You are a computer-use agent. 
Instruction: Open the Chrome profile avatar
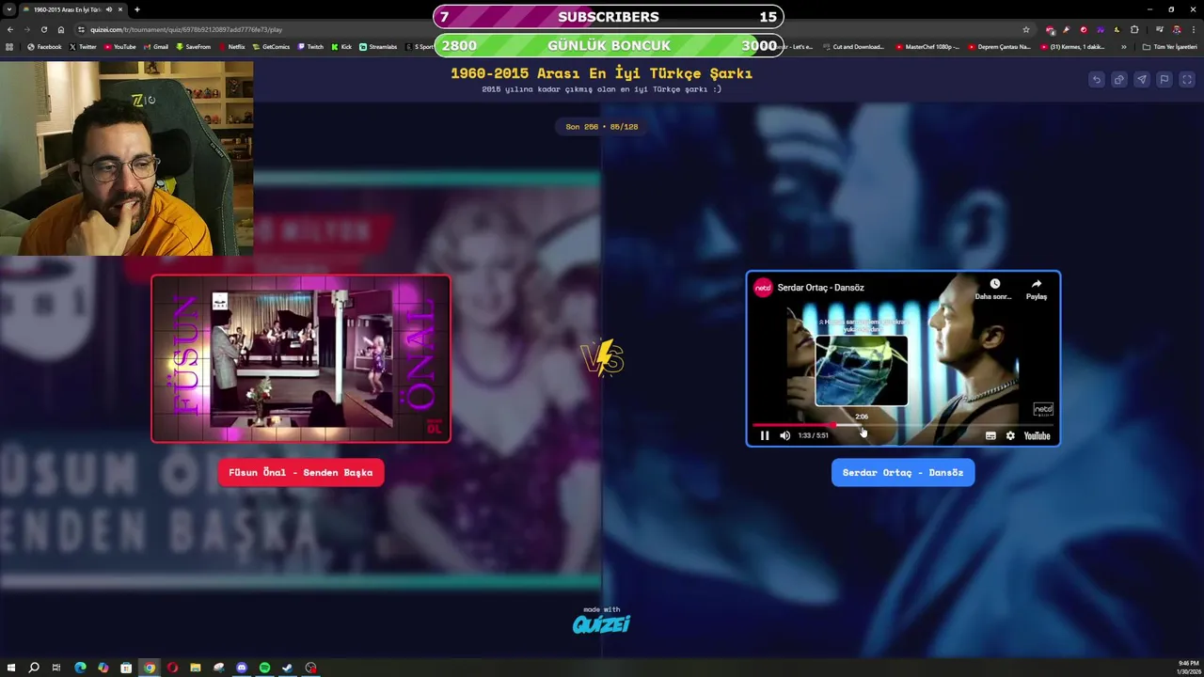tap(1176, 29)
